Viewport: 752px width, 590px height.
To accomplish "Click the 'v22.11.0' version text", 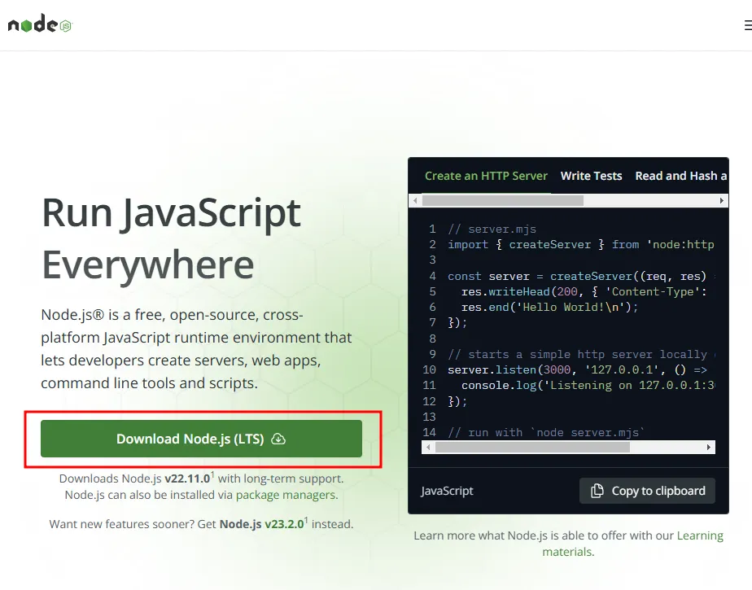I will 187,479.
